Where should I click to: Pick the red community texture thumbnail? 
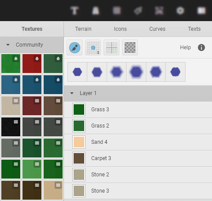coord(32,63)
